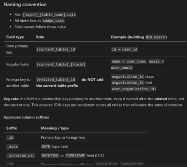Click the 'DATETIME' type code
Viewport: 187px width, 167px height.
[x=50, y=156]
